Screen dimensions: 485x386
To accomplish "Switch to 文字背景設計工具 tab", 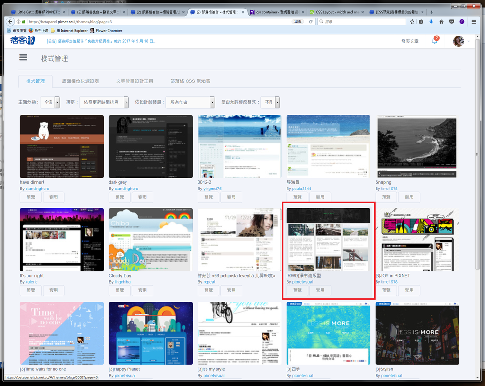I will (x=135, y=81).
